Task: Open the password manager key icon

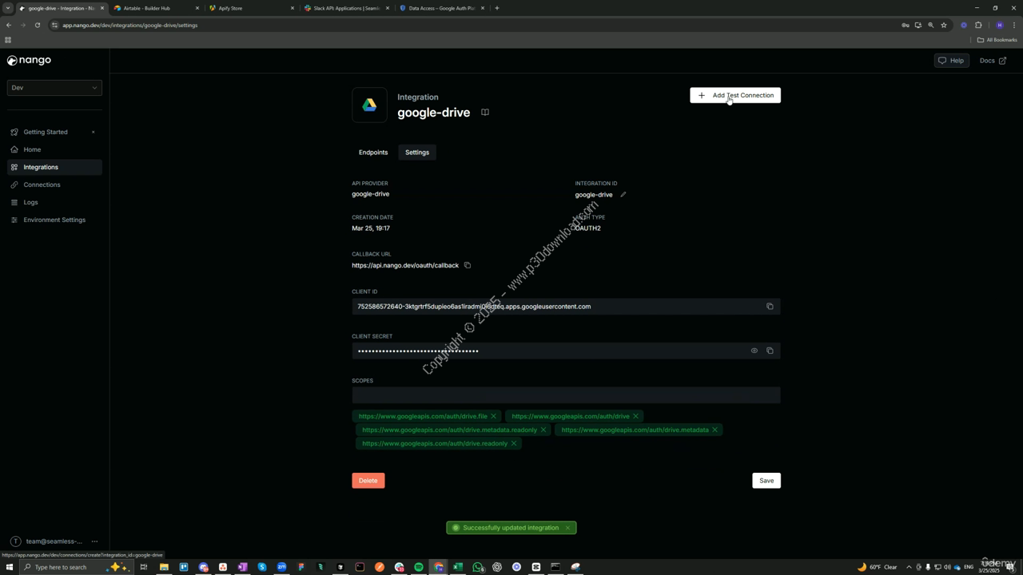Action: pyautogui.click(x=906, y=25)
